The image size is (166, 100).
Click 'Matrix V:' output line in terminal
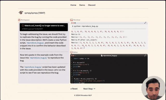[76, 34]
